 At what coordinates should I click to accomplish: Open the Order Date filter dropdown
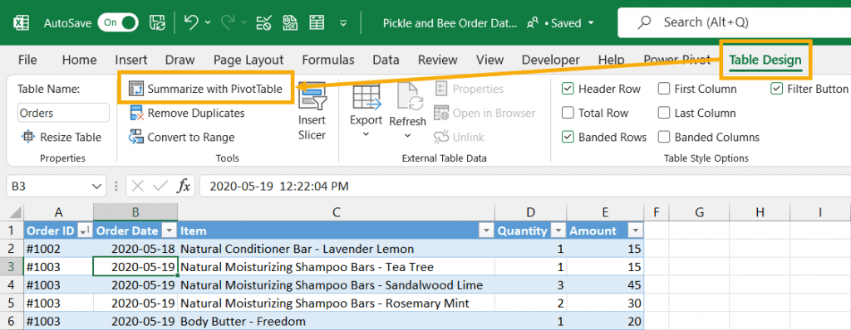[170, 231]
